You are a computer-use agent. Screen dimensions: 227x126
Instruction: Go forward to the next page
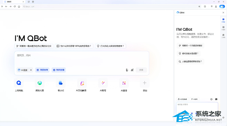tap(10, 6)
